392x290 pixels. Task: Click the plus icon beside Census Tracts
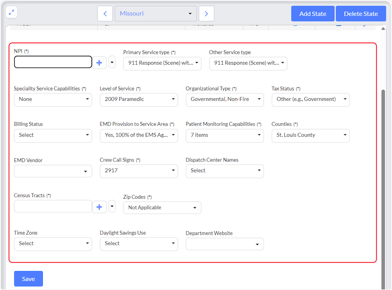(x=99, y=206)
